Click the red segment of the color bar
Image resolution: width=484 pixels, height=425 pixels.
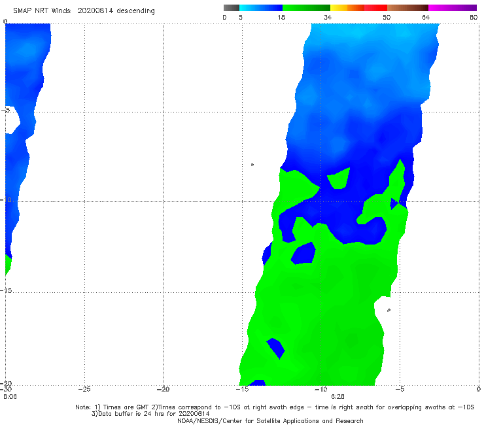click(375, 8)
